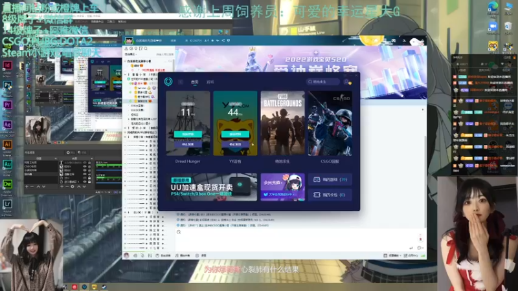Viewport: 518px width, 291px height.
Task: Open Microsoft Edge desktop shortcut
Action: coord(493,6)
